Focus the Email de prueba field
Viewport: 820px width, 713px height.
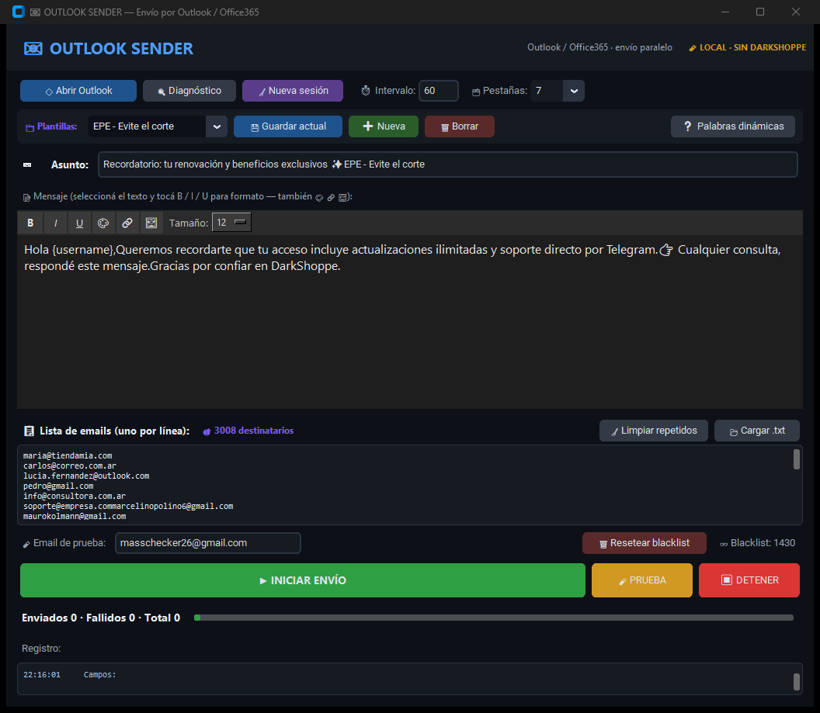click(207, 543)
